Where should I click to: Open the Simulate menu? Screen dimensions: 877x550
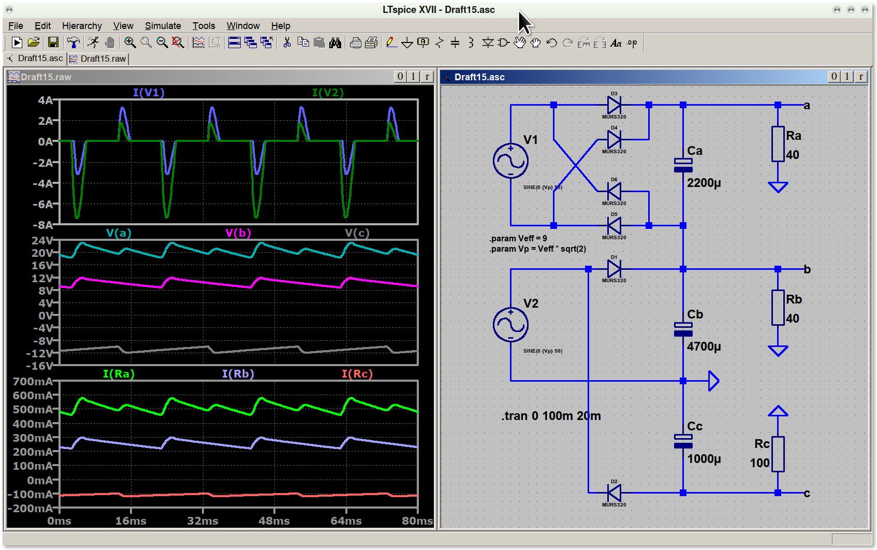[x=163, y=26]
